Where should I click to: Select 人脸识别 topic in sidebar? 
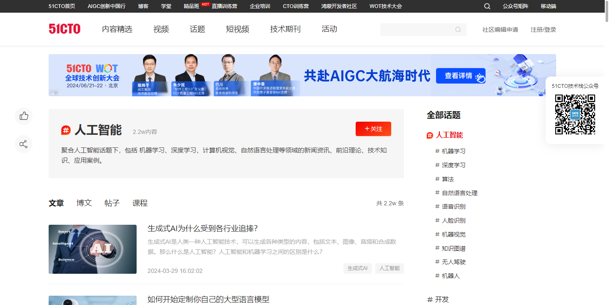click(453, 221)
